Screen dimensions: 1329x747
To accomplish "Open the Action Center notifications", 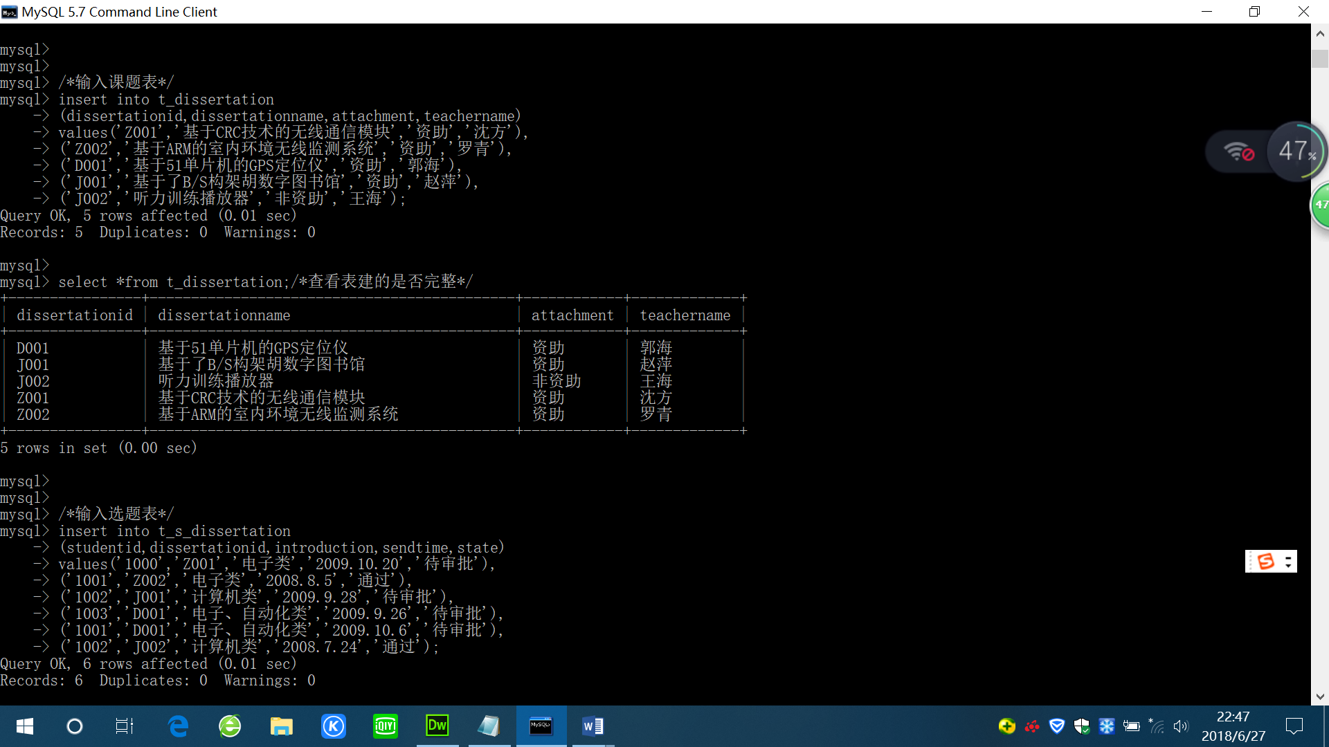I will click(1294, 726).
